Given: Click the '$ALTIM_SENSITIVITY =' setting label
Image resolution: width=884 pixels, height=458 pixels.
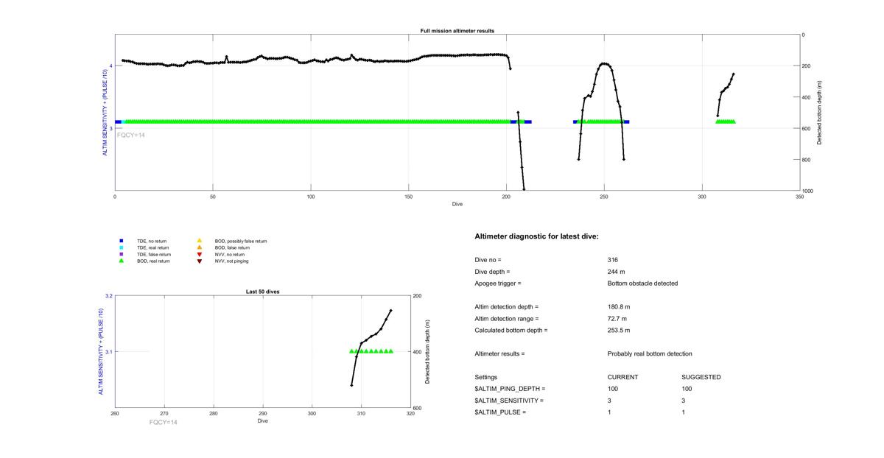Looking at the screenshot, I should pos(510,401).
